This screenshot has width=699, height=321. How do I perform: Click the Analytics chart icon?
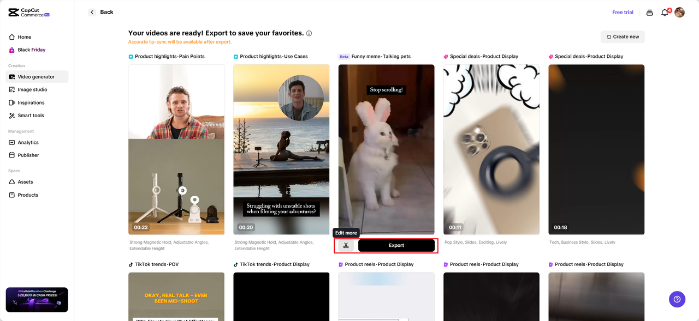tap(12, 142)
